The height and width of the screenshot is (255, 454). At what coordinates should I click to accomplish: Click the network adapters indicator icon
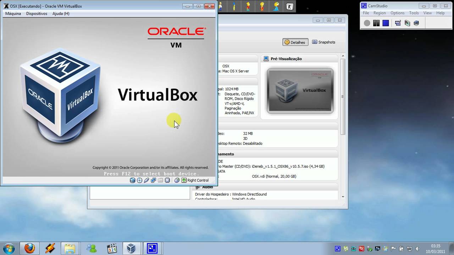(x=153, y=180)
